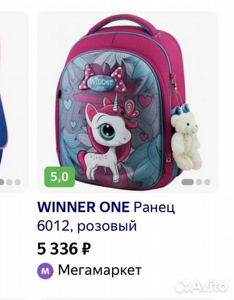Click the green 5,0 rating badge
The height and width of the screenshot is (300, 234).
(x=59, y=177)
